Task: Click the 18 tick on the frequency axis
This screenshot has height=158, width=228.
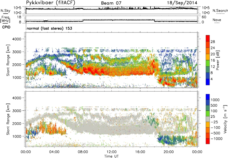Action: (x=19, y=17)
